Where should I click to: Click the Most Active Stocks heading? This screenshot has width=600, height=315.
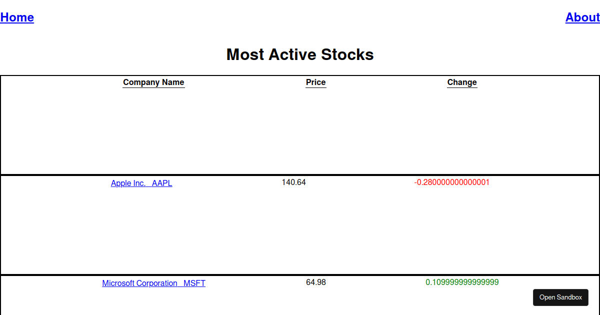click(300, 54)
